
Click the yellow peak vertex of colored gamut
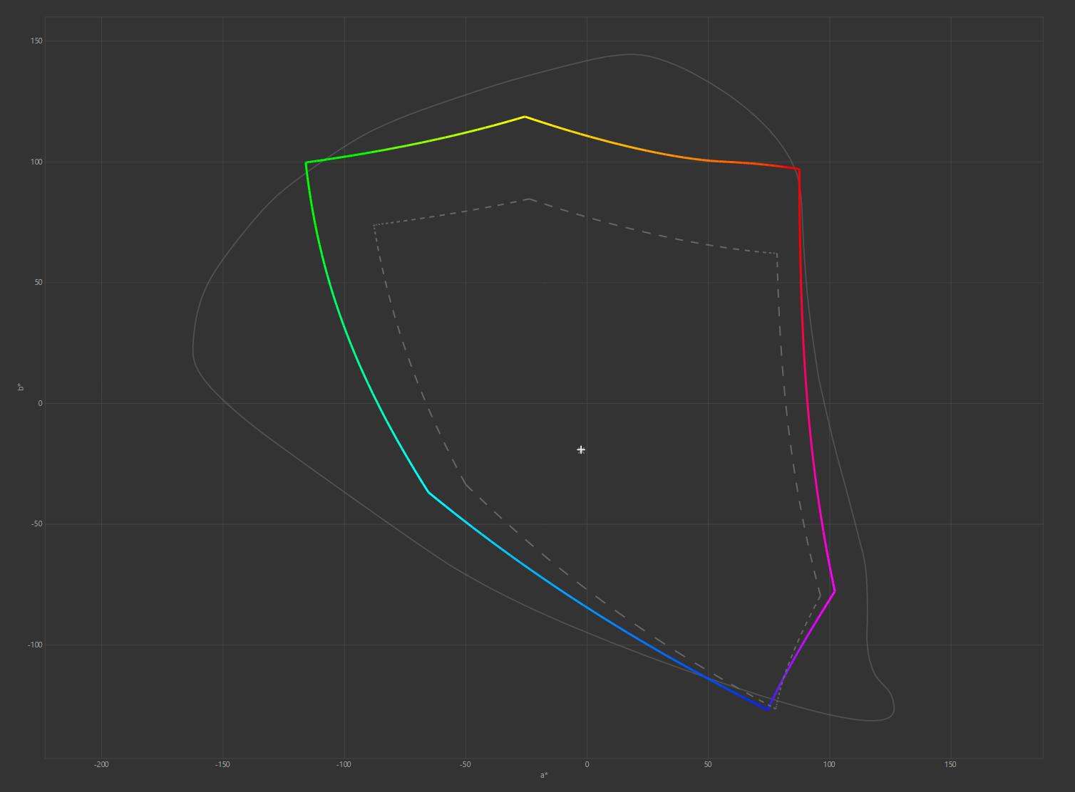click(525, 117)
